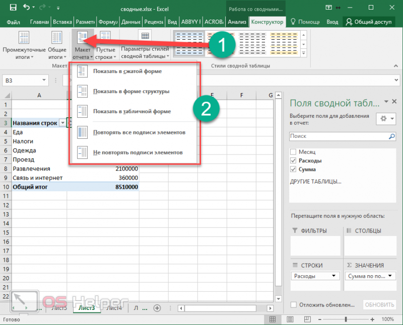Switch to sheet Лист4
This screenshot has width=403, height=325.
[x=114, y=308]
